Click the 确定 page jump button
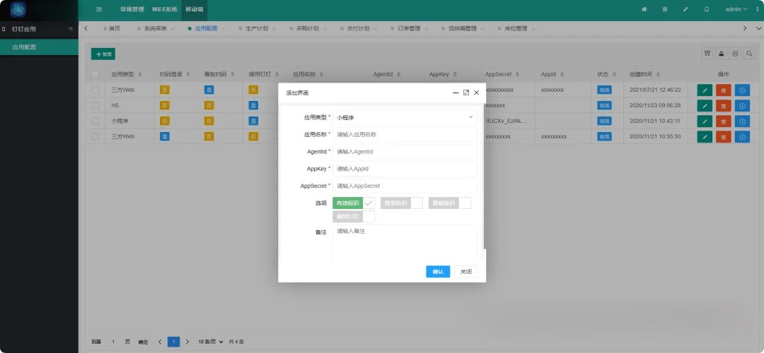The width and height of the screenshot is (764, 353). click(143, 342)
